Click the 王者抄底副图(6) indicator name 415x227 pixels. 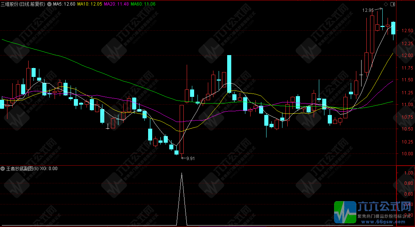(22, 169)
